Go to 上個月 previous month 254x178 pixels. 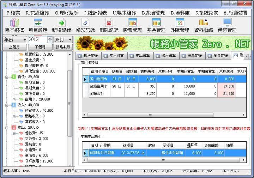click(x=15, y=47)
